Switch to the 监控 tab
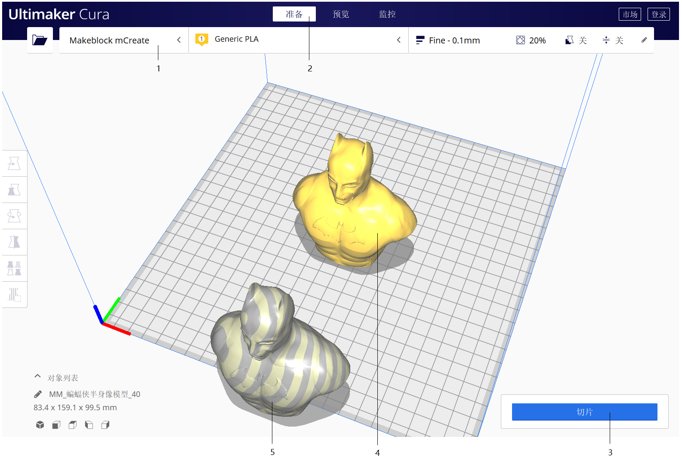Image resolution: width=682 pixels, height=461 pixels. pos(387,14)
